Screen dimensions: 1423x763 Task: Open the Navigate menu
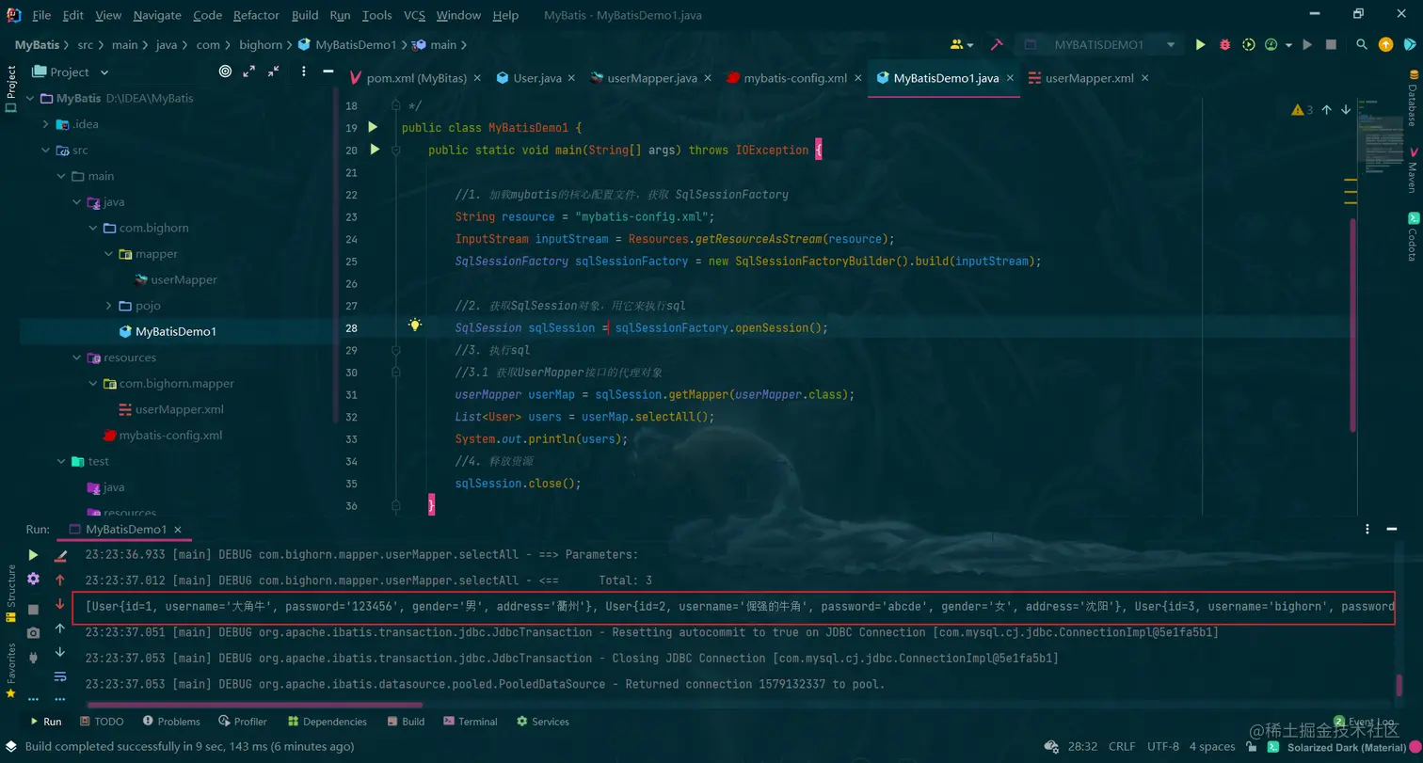pyautogui.click(x=158, y=15)
